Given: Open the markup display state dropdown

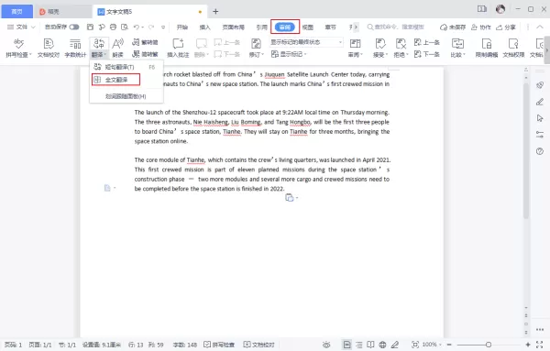Looking at the screenshot, I should [x=306, y=42].
